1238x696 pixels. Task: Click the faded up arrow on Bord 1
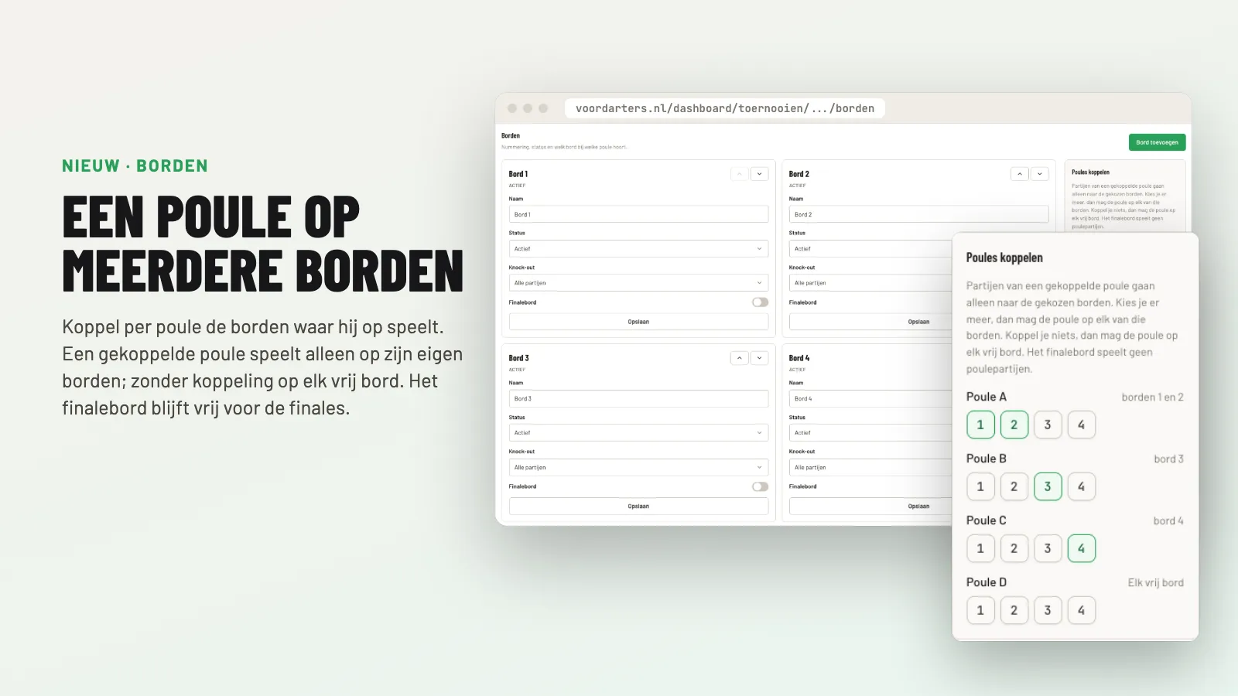pos(740,174)
